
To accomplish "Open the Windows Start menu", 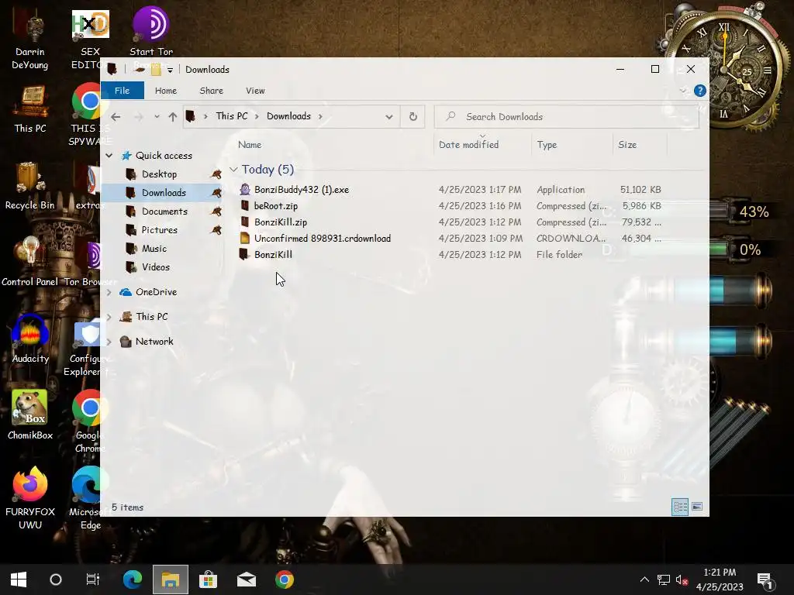I will [19, 580].
